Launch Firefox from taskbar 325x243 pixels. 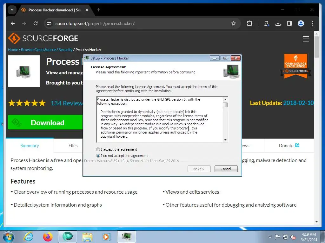[x=48, y=237]
